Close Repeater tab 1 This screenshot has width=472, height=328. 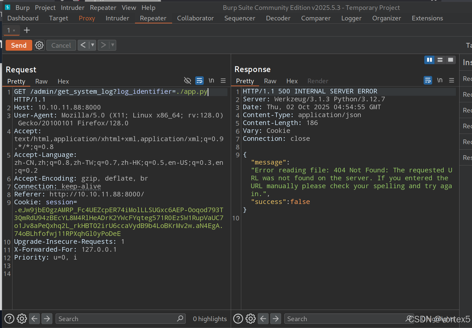click(14, 30)
